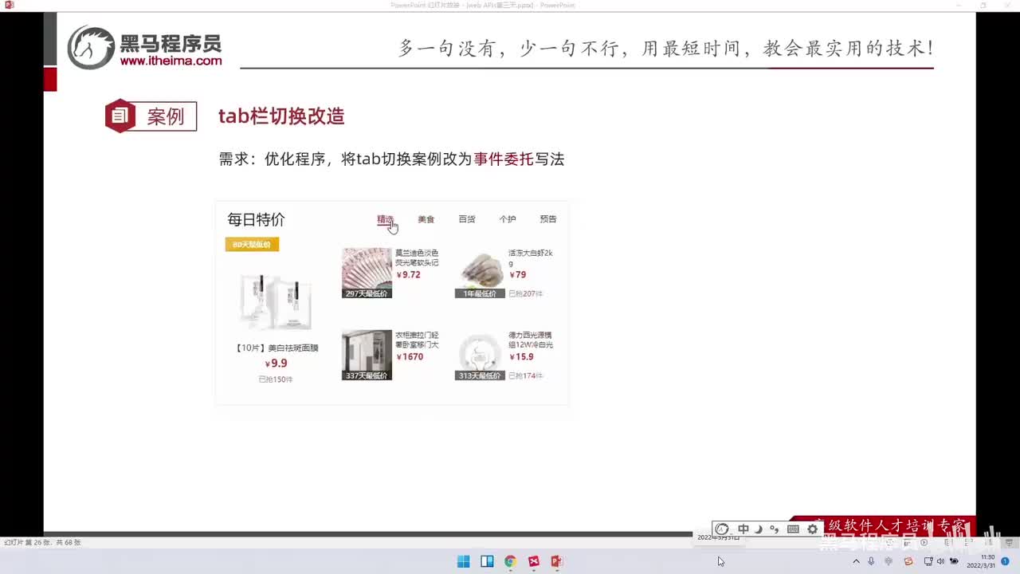Open the Windows Start menu

tap(463, 561)
